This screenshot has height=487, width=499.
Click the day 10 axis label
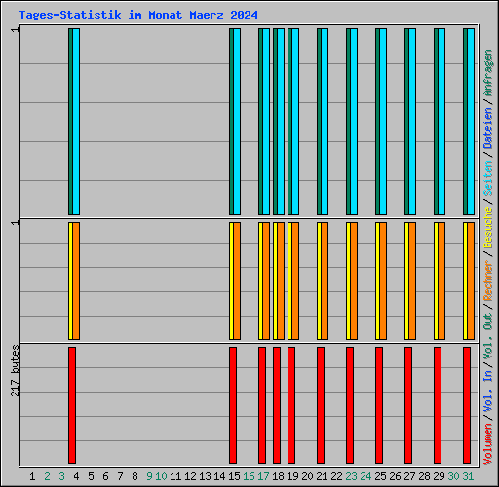pyautogui.click(x=161, y=476)
